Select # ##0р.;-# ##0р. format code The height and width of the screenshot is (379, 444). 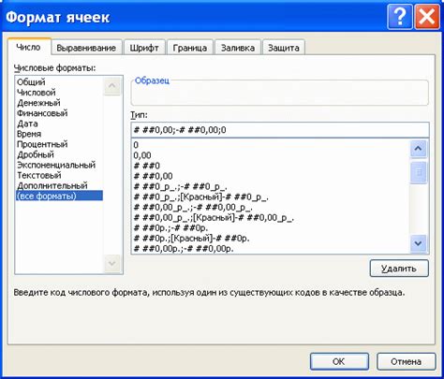pyautogui.click(x=271, y=228)
